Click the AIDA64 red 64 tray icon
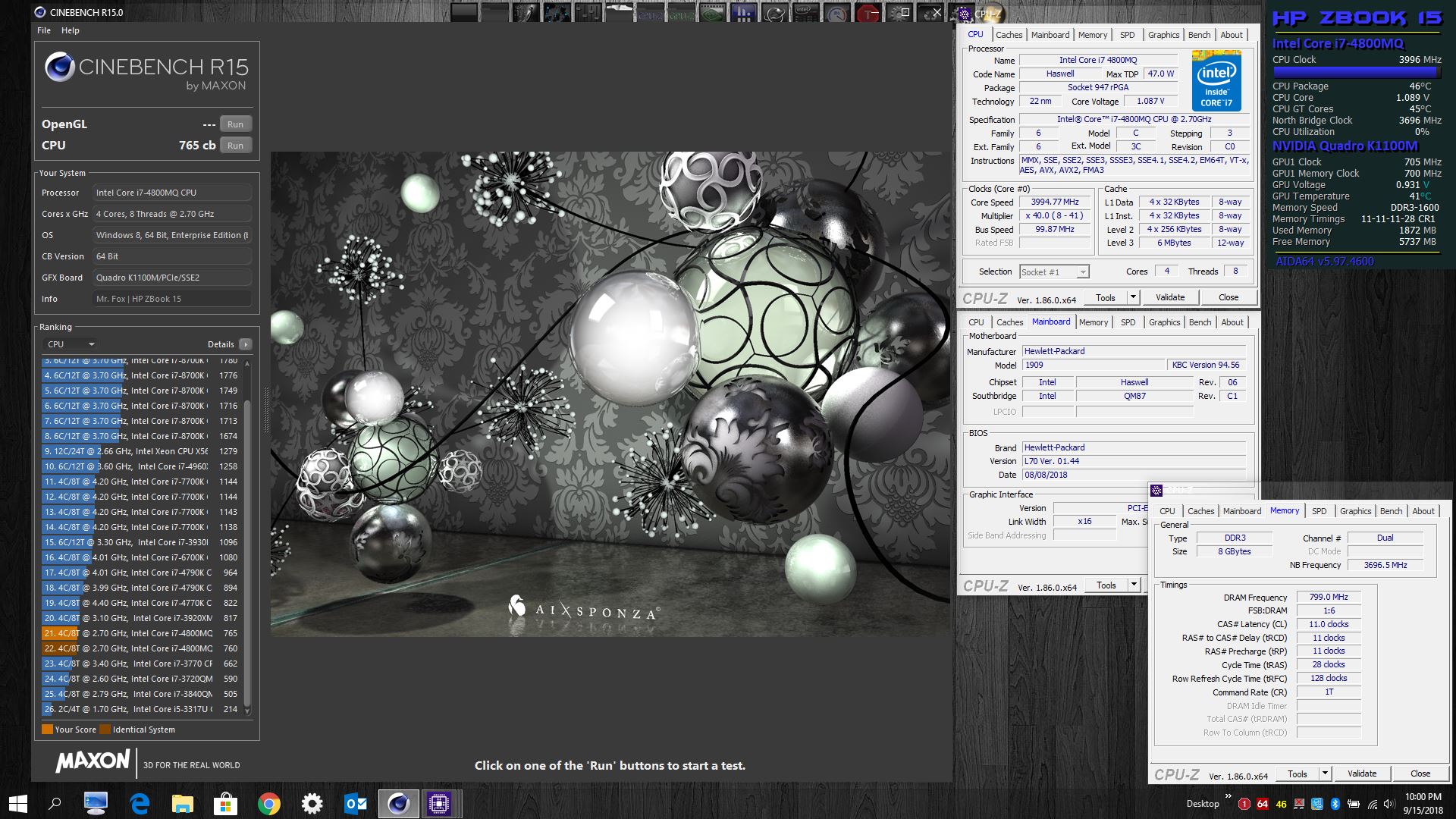The image size is (1456, 819). pyautogui.click(x=1263, y=804)
